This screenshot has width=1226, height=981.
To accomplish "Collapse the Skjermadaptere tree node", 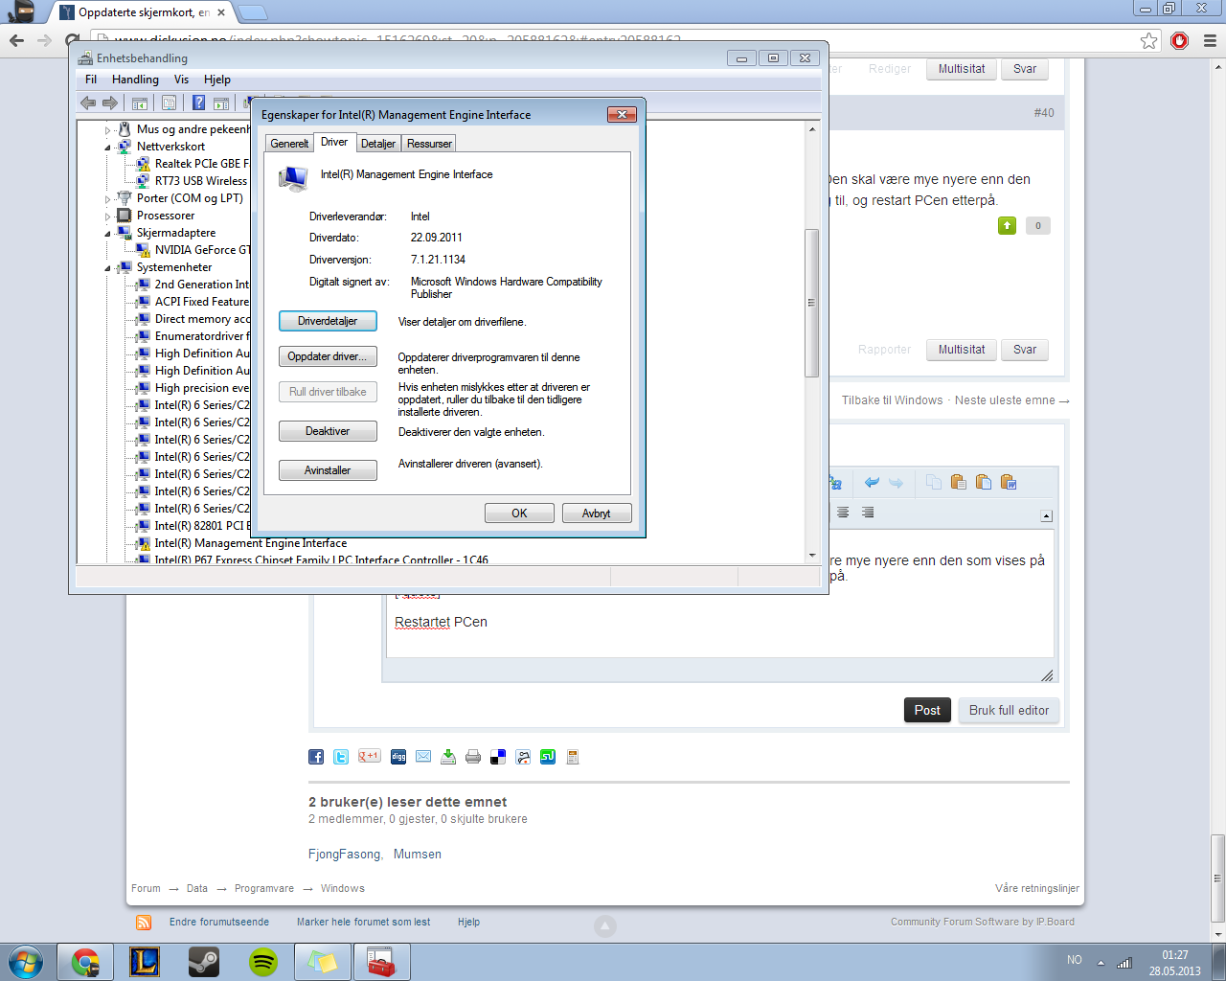I will click(x=108, y=234).
